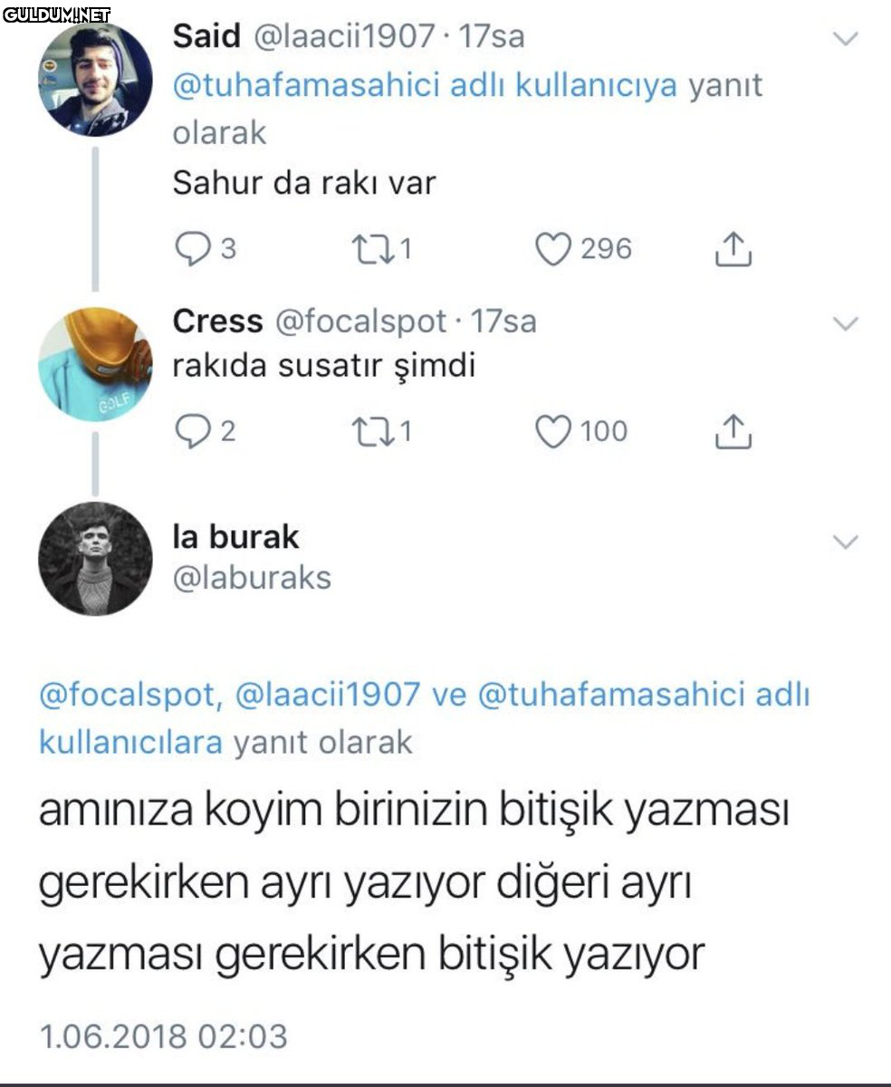Open la burak's profile photo
Image resolution: width=891 pixels, height=1087 pixels.
95,559
